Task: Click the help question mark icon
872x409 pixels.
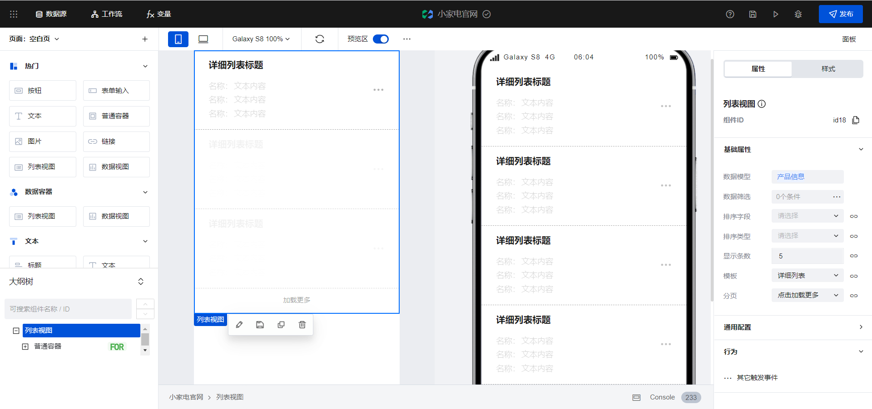Action: click(730, 14)
